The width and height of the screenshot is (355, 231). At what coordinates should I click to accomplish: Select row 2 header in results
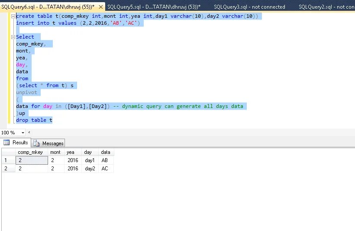point(8,169)
